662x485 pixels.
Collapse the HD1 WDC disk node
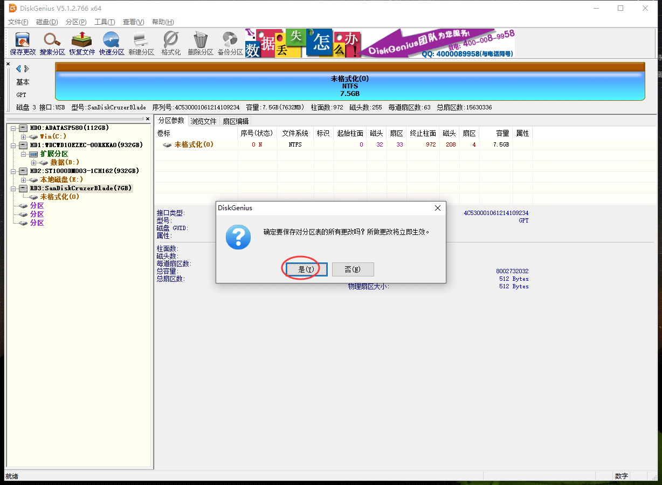pos(13,145)
